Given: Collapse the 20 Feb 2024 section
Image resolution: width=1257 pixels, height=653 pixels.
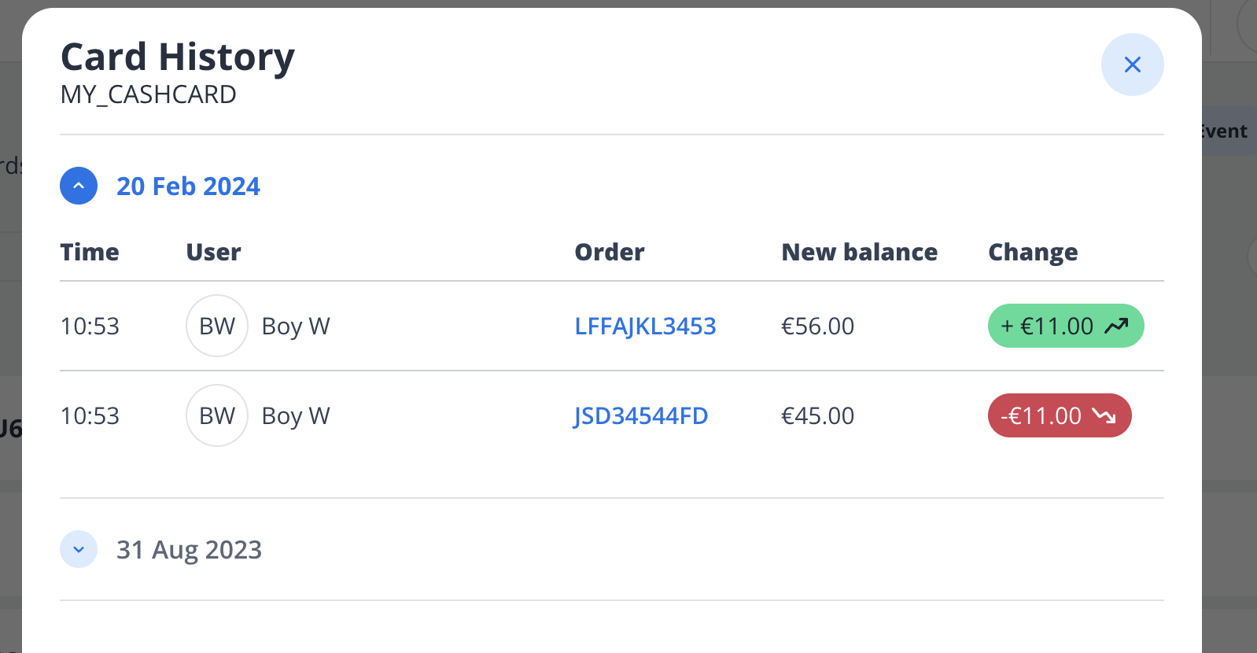Looking at the screenshot, I should pyautogui.click(x=79, y=186).
